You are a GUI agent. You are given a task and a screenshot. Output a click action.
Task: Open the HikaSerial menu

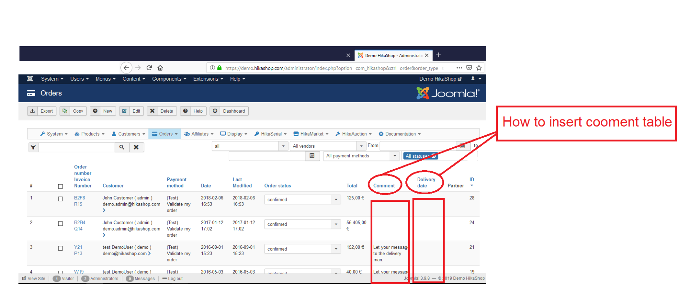click(270, 134)
